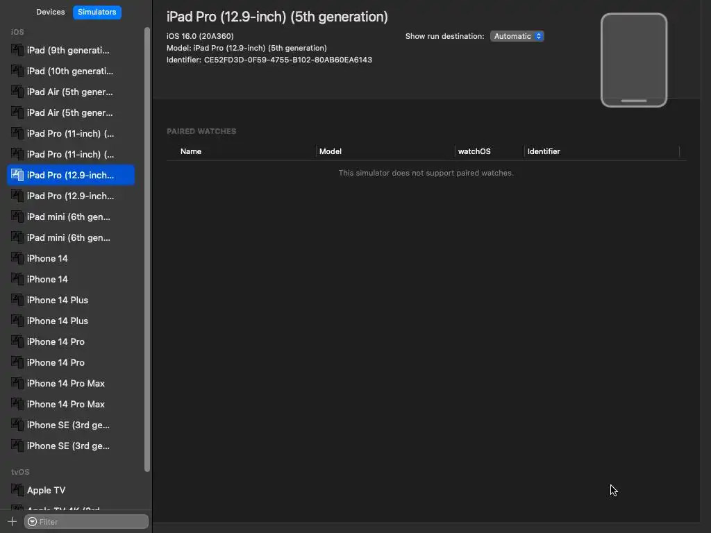Click the PAIRED WATCHES heading
Image resolution: width=711 pixels, height=533 pixels.
pos(201,131)
